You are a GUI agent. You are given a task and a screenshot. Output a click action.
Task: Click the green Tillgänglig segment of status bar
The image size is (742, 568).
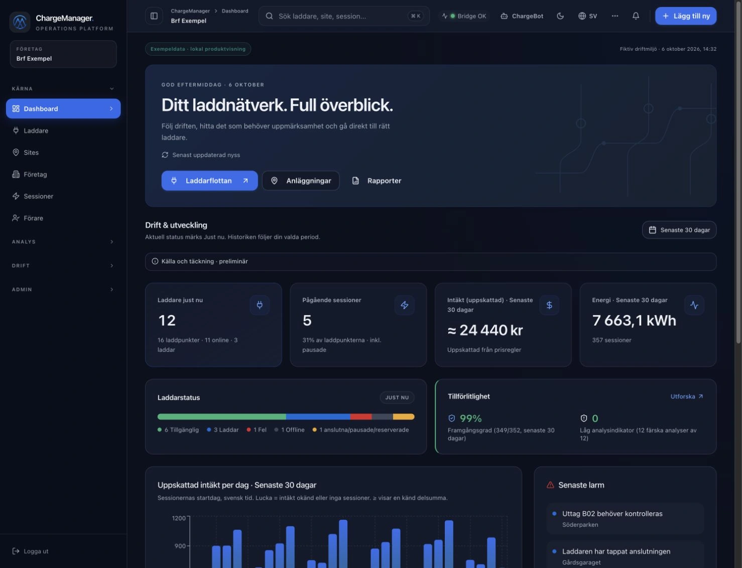[x=222, y=416]
